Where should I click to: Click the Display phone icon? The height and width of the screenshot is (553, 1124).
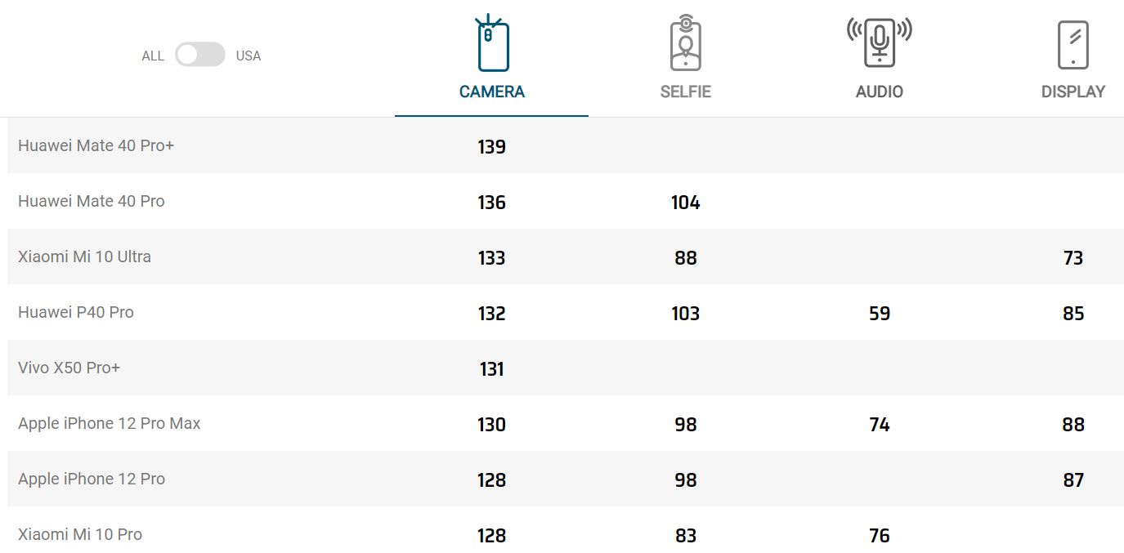click(1073, 45)
